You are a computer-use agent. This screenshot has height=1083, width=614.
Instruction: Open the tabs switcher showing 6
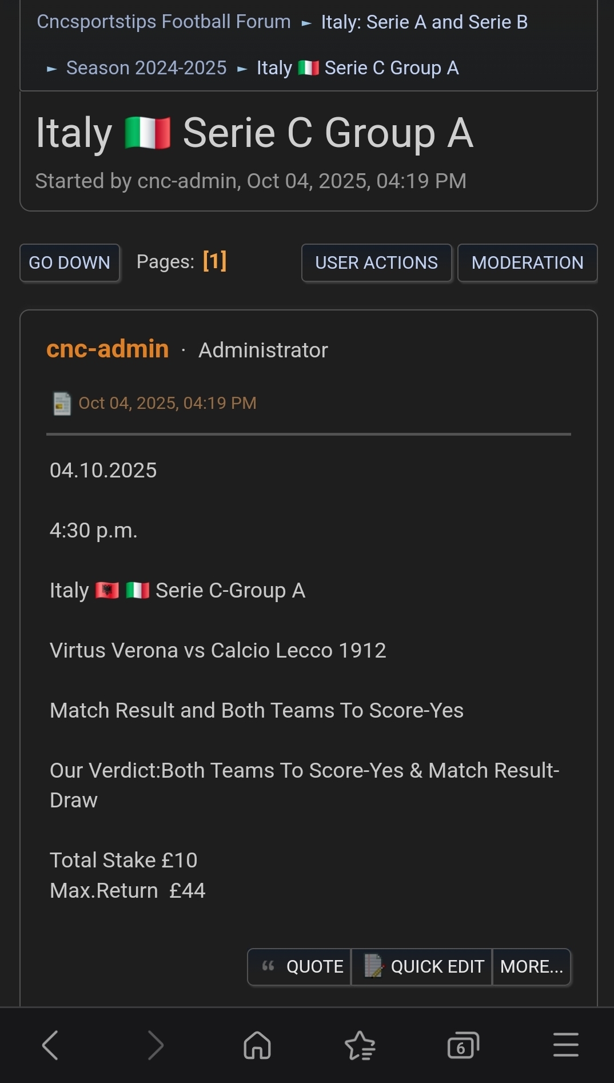coord(463,1045)
